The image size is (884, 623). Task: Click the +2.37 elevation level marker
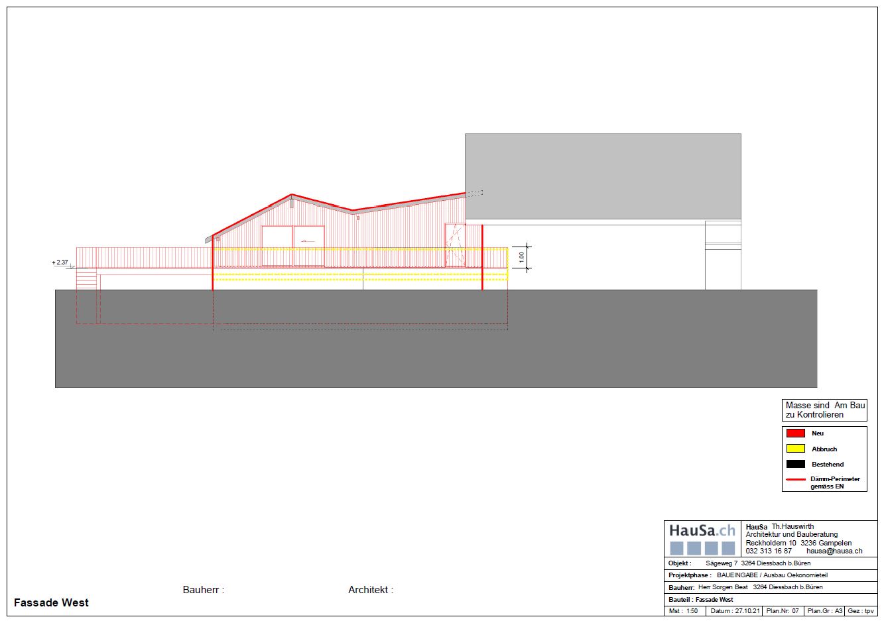pyautogui.click(x=61, y=263)
